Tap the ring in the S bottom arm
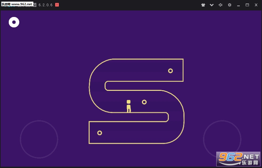Image resolution: width=262 pixels, height=168 pixels. point(100,133)
